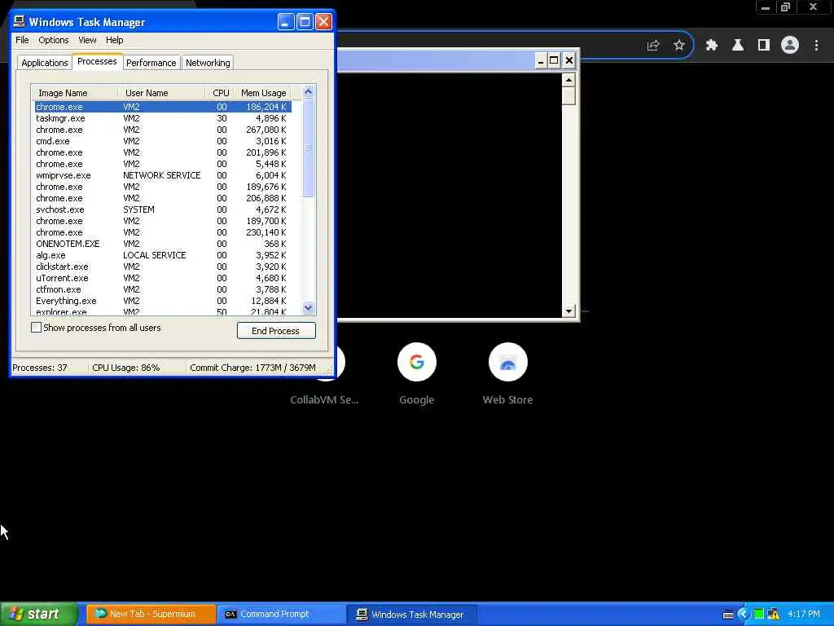Bookmark this page with the star icon
834x626 pixels.
(x=679, y=46)
